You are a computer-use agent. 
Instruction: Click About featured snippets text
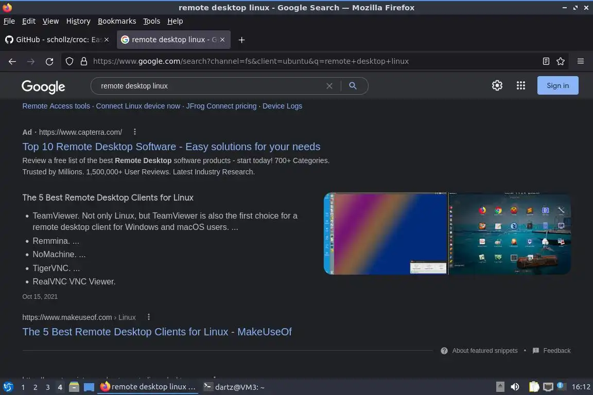pyautogui.click(x=485, y=351)
